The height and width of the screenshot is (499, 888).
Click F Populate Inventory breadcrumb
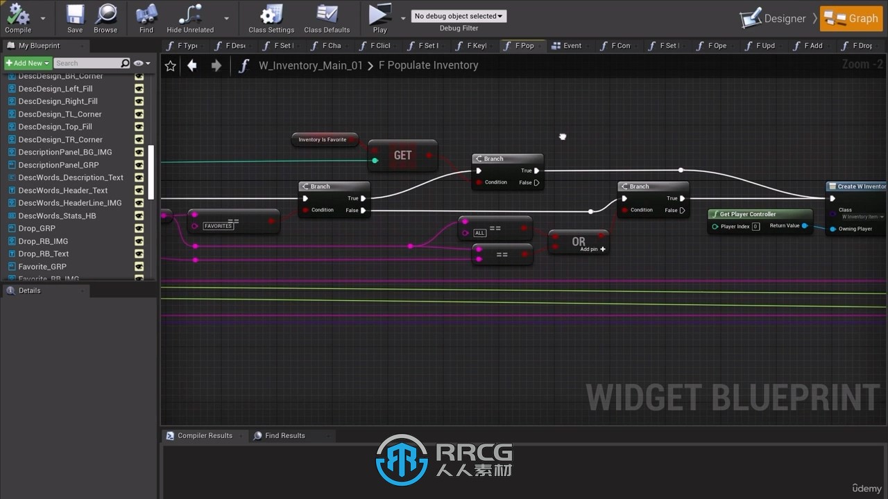pos(428,65)
